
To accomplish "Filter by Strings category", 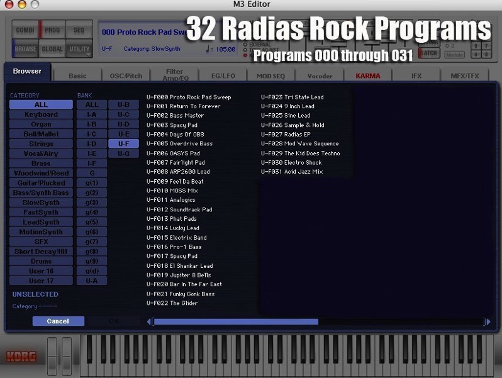I will tap(41, 143).
